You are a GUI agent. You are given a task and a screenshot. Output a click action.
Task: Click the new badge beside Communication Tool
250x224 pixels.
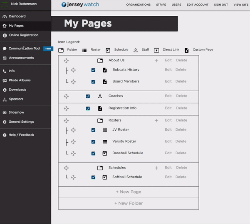(x=48, y=49)
